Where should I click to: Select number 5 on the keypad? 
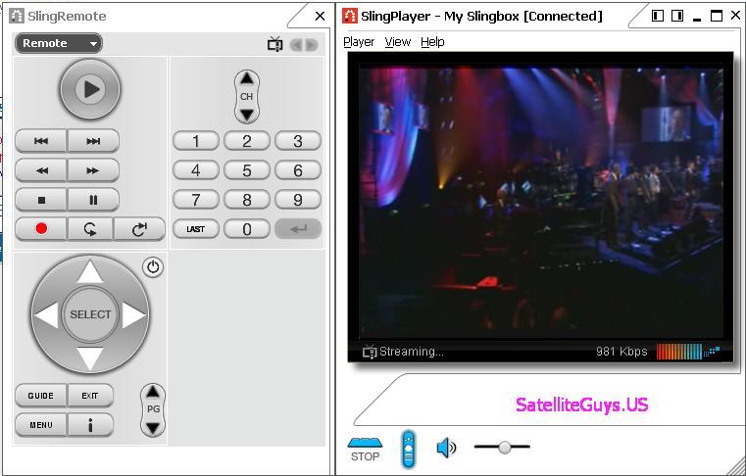pyautogui.click(x=246, y=170)
